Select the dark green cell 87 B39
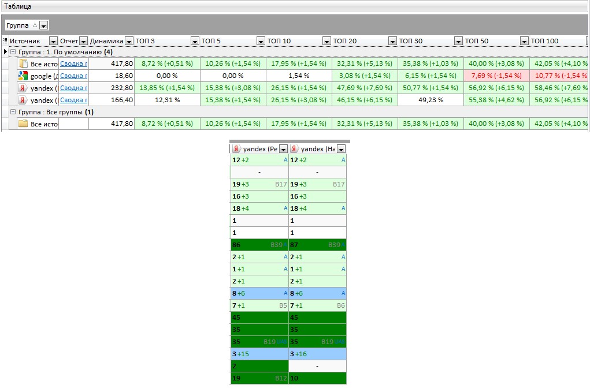 pos(317,245)
